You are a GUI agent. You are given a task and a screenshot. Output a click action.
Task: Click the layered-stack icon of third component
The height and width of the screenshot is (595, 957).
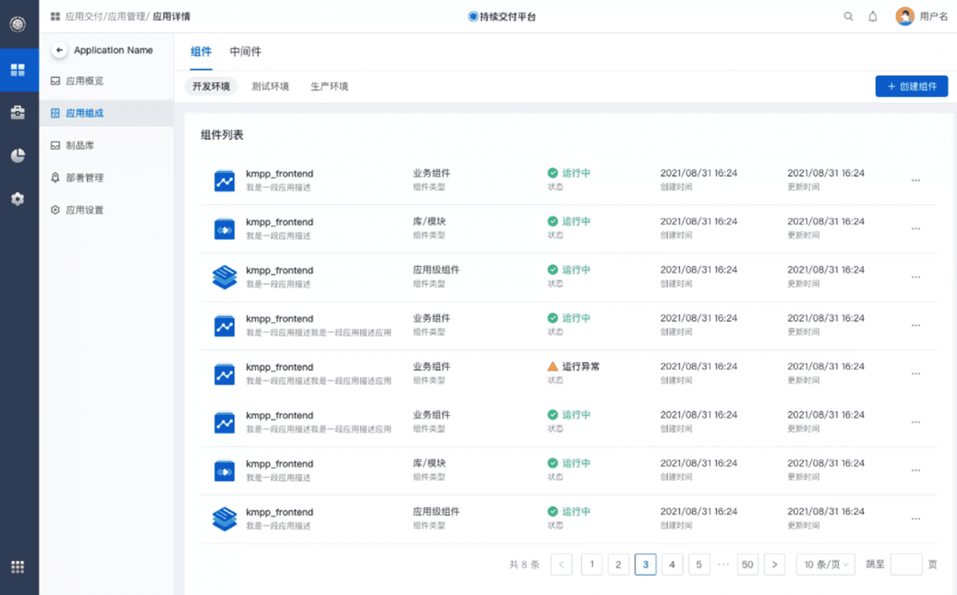coord(225,277)
